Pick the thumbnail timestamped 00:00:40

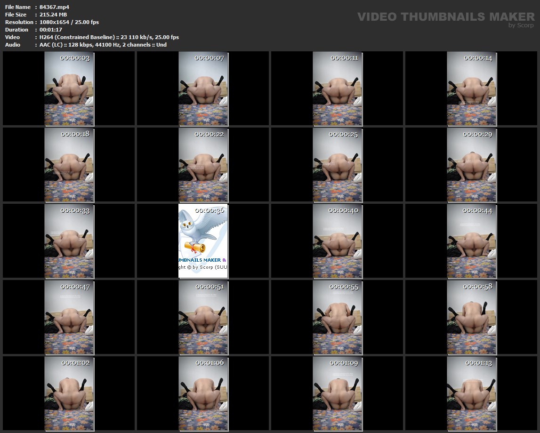(x=338, y=241)
